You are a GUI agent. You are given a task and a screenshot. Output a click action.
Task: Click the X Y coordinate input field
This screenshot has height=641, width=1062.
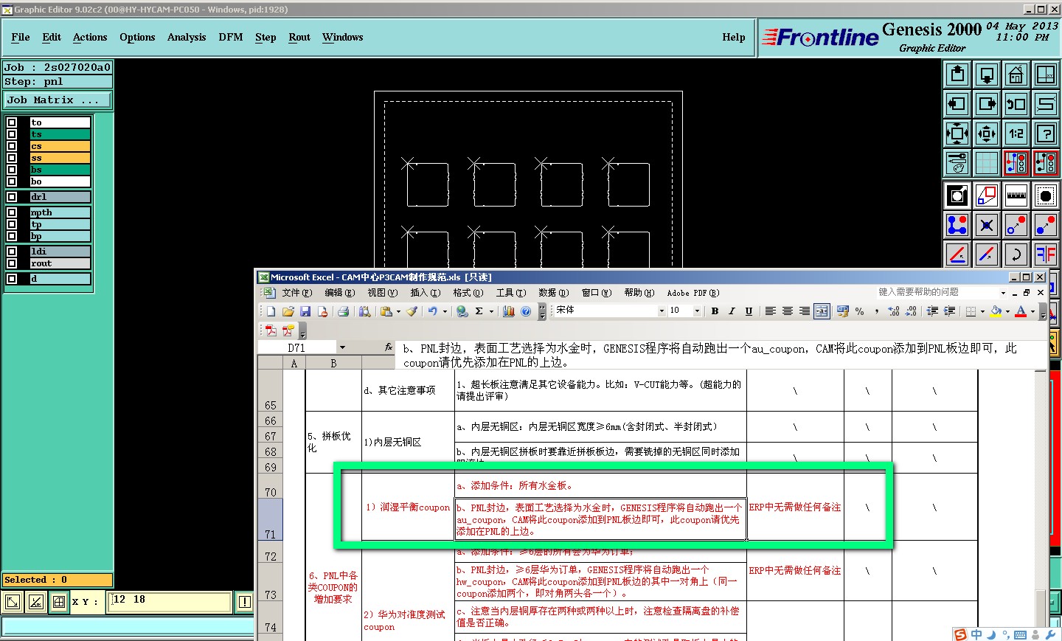pyautogui.click(x=170, y=602)
